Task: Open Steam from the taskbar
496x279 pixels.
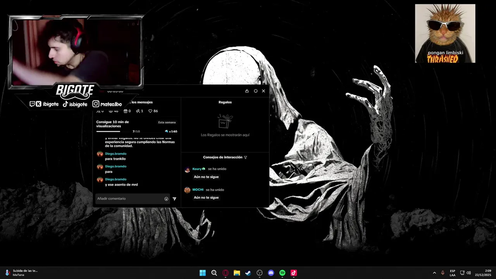Action: tap(248, 273)
